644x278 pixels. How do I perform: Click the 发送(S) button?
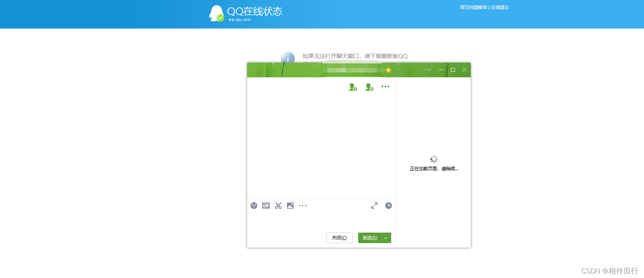click(369, 238)
